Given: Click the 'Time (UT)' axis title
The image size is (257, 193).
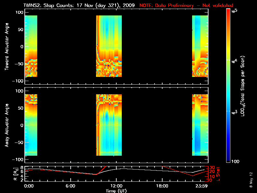Looking at the screenshot, I should (116, 191).
